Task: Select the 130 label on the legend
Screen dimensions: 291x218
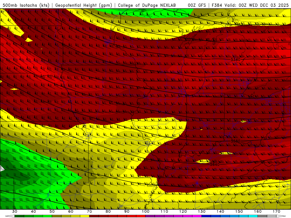Action: tap(202, 211)
